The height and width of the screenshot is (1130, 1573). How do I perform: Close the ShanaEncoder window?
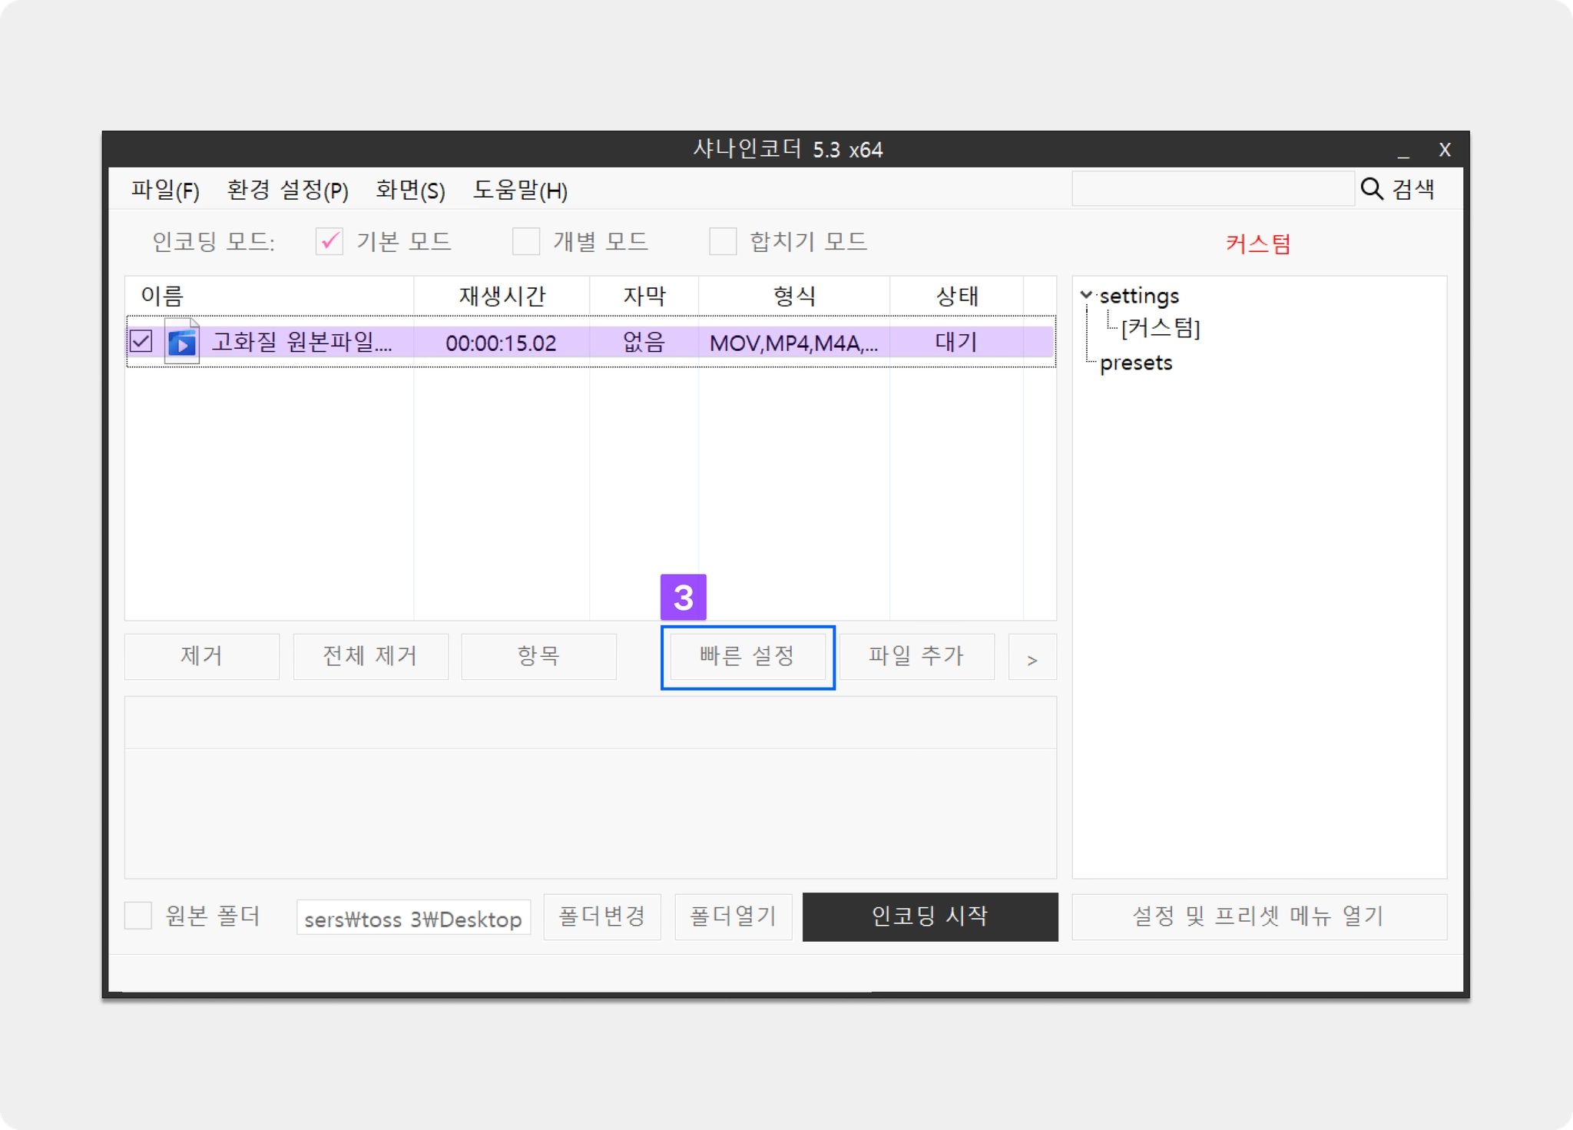point(1444,151)
